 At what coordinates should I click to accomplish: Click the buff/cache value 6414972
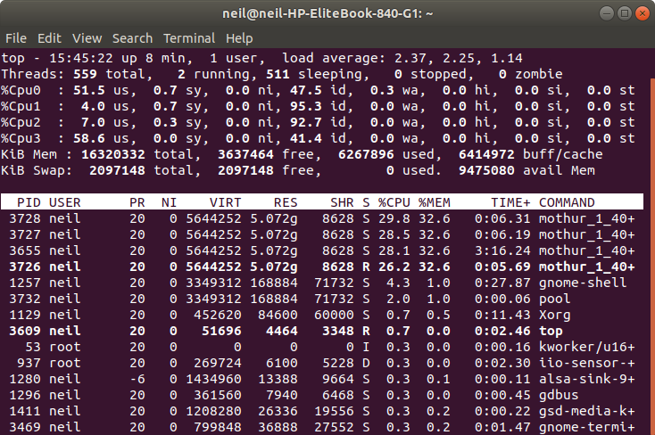[x=486, y=154]
